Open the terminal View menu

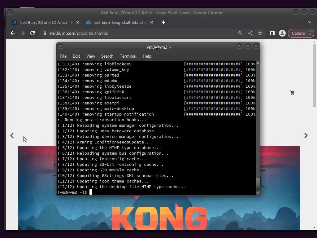coord(91,56)
